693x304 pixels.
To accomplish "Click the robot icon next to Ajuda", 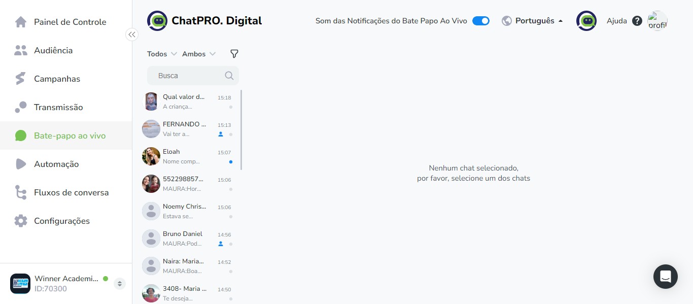I will 586,21.
